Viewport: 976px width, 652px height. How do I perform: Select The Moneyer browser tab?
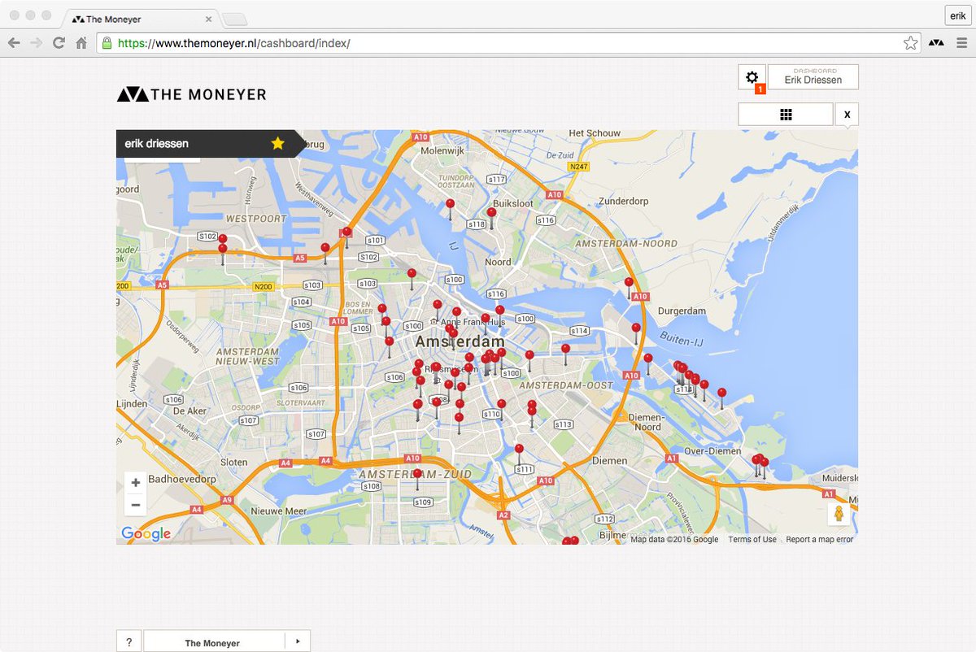140,18
